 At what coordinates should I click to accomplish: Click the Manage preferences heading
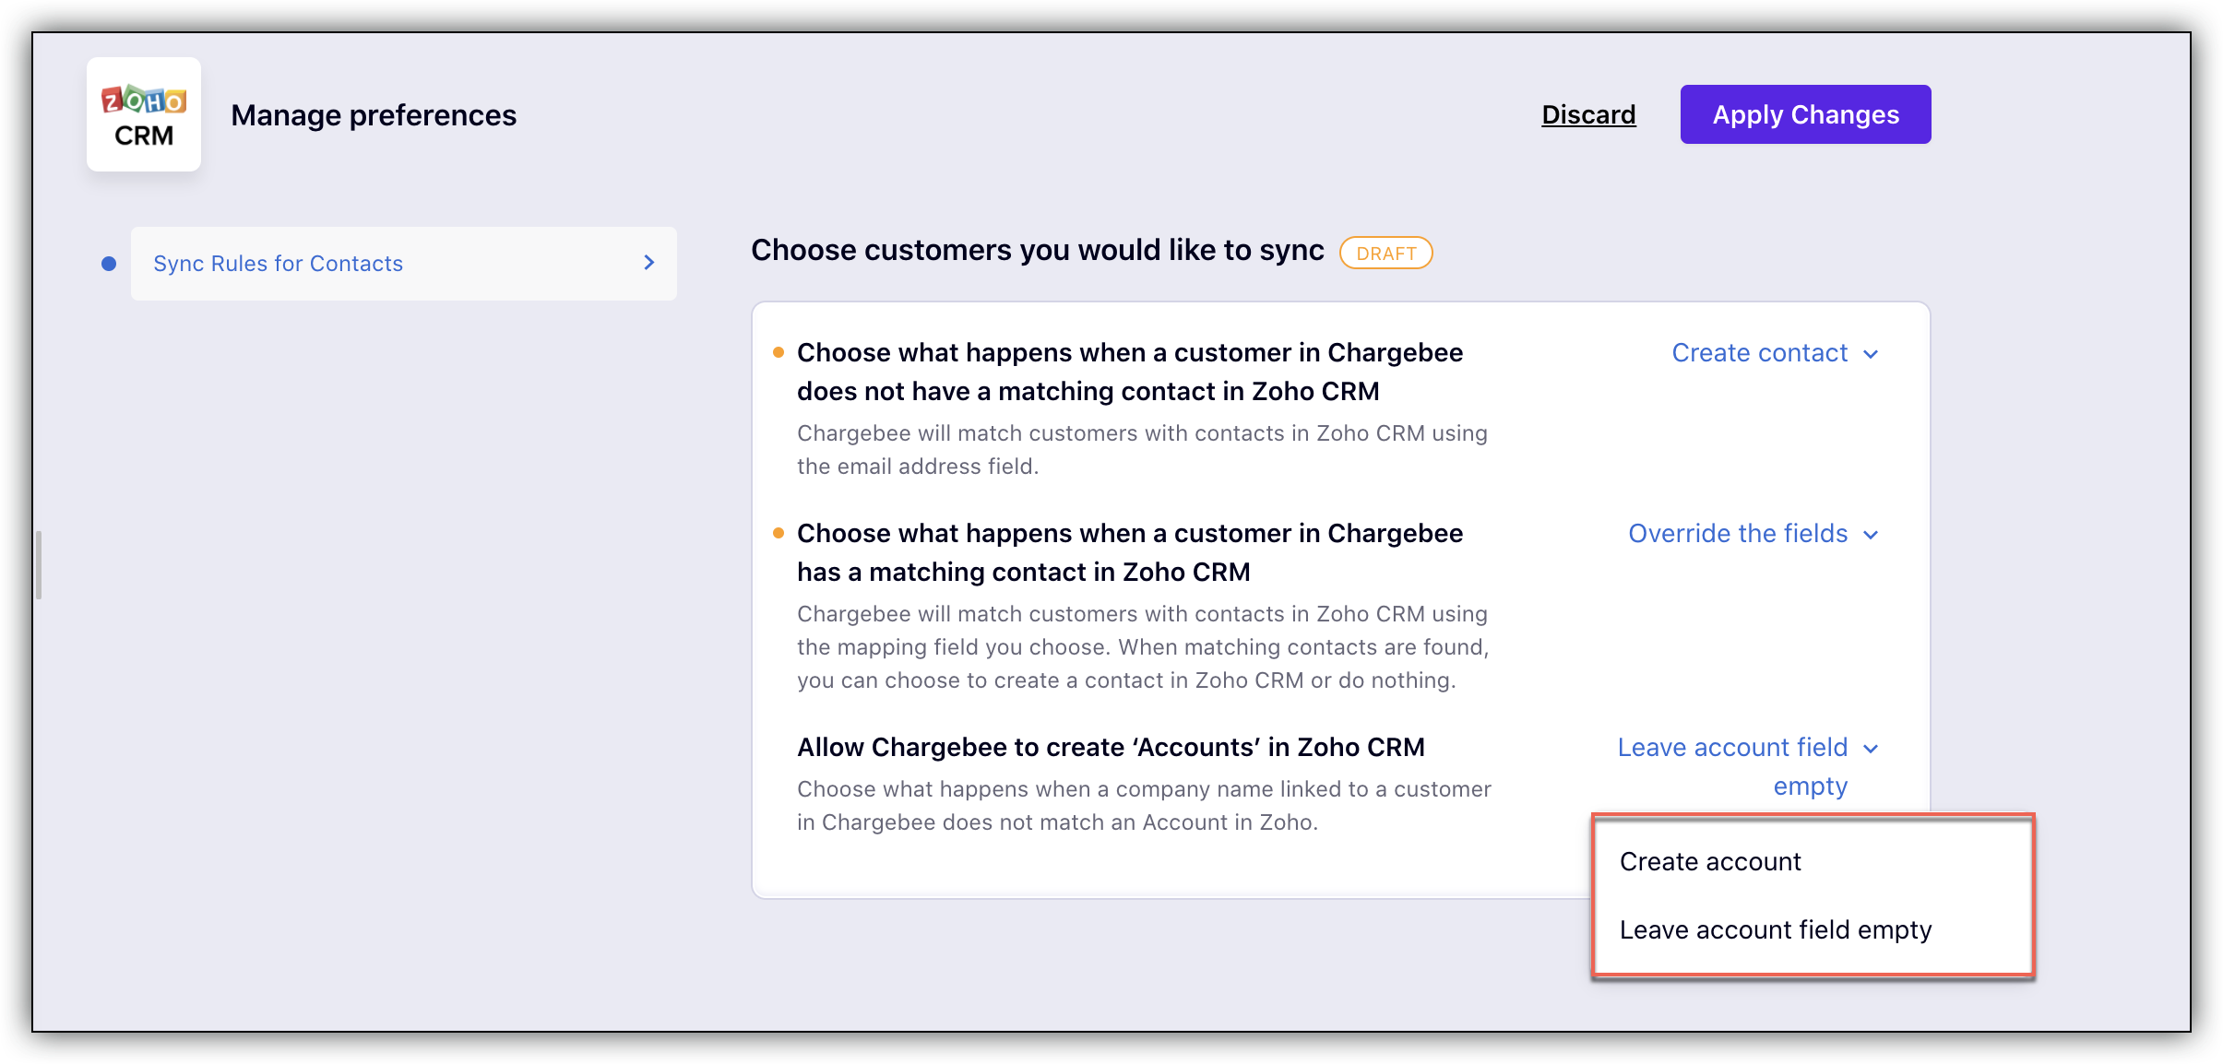point(374,115)
